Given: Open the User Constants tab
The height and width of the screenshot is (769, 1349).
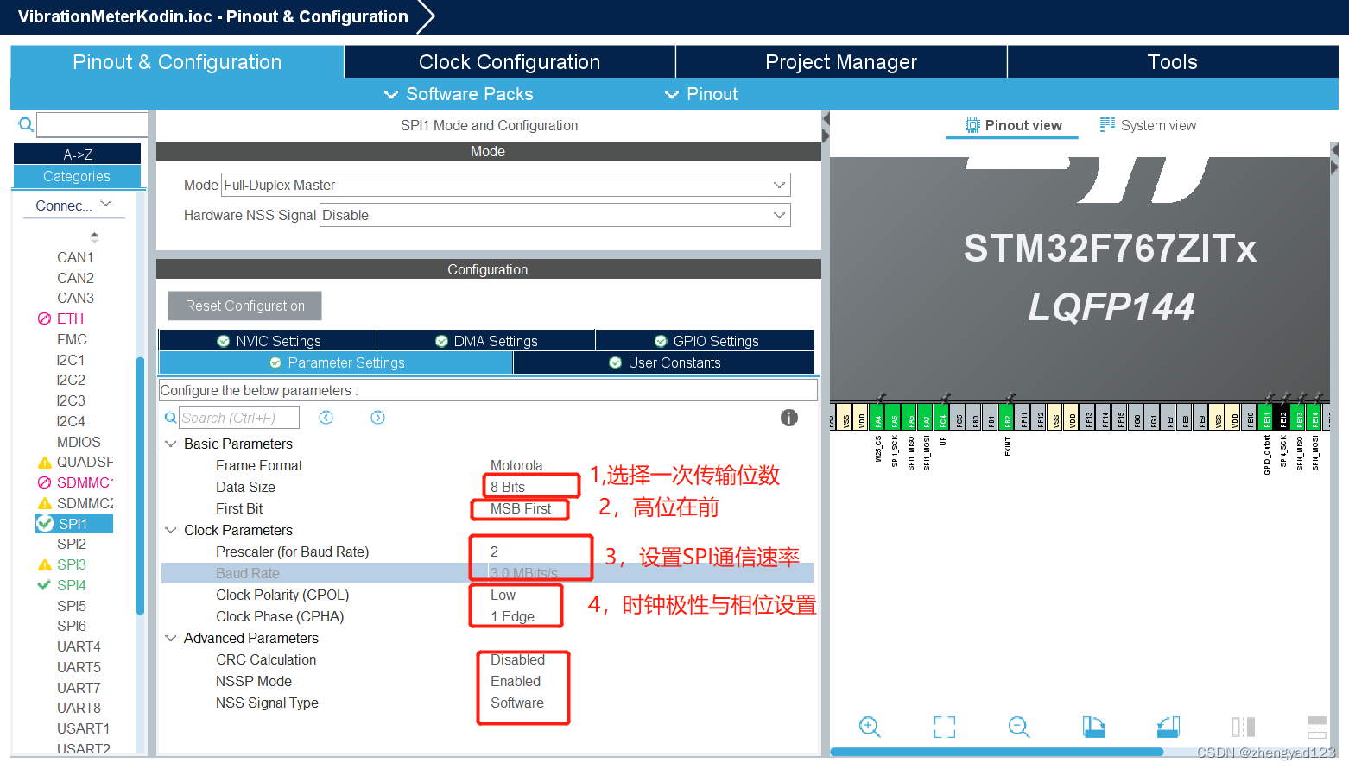Looking at the screenshot, I should [664, 362].
